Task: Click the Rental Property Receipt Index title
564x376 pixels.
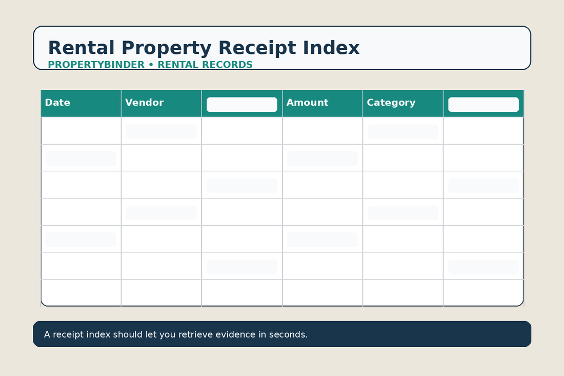Action: point(204,48)
